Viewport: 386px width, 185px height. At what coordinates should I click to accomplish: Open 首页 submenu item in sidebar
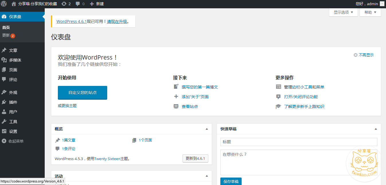click(x=6, y=27)
